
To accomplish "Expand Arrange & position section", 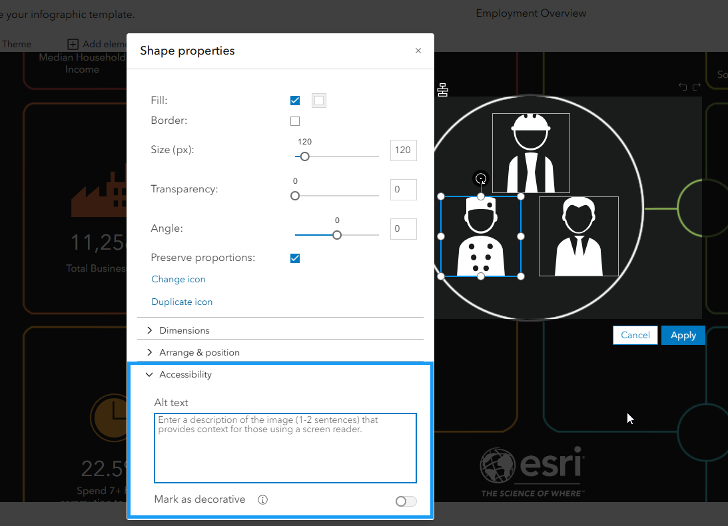I will [280, 352].
